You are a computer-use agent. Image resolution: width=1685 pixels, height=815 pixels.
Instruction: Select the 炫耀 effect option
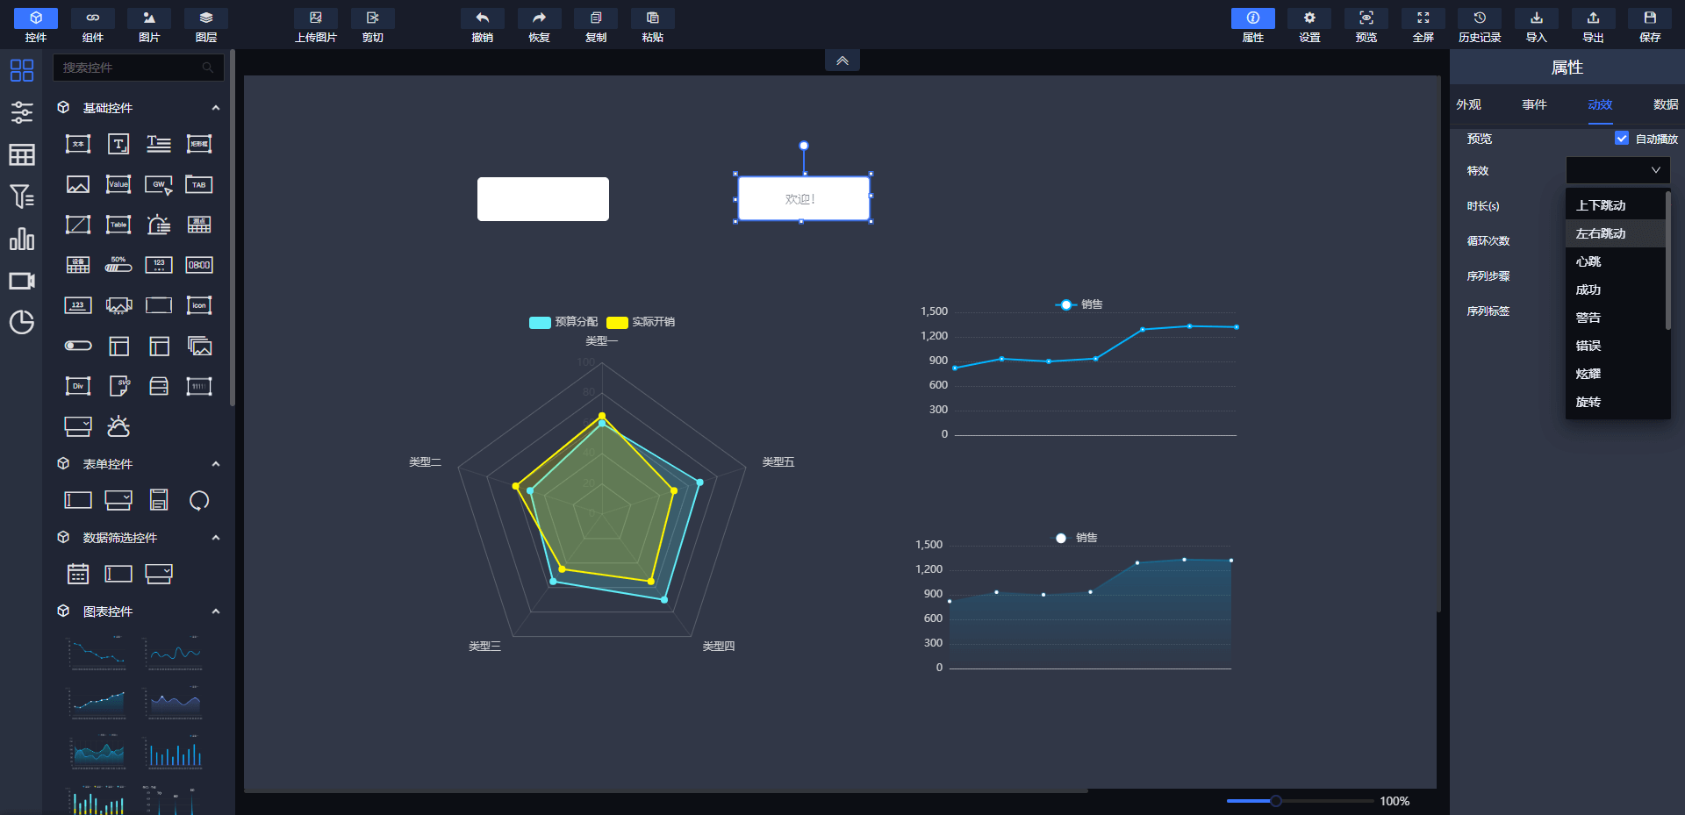coord(1615,374)
